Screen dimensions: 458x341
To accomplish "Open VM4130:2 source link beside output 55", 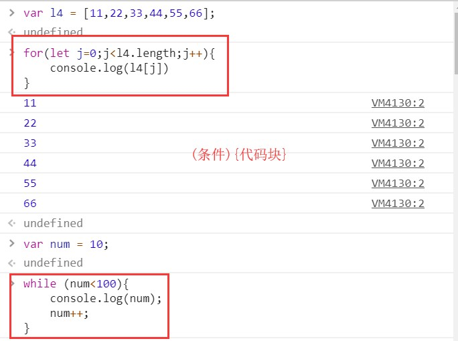I will pos(398,184).
